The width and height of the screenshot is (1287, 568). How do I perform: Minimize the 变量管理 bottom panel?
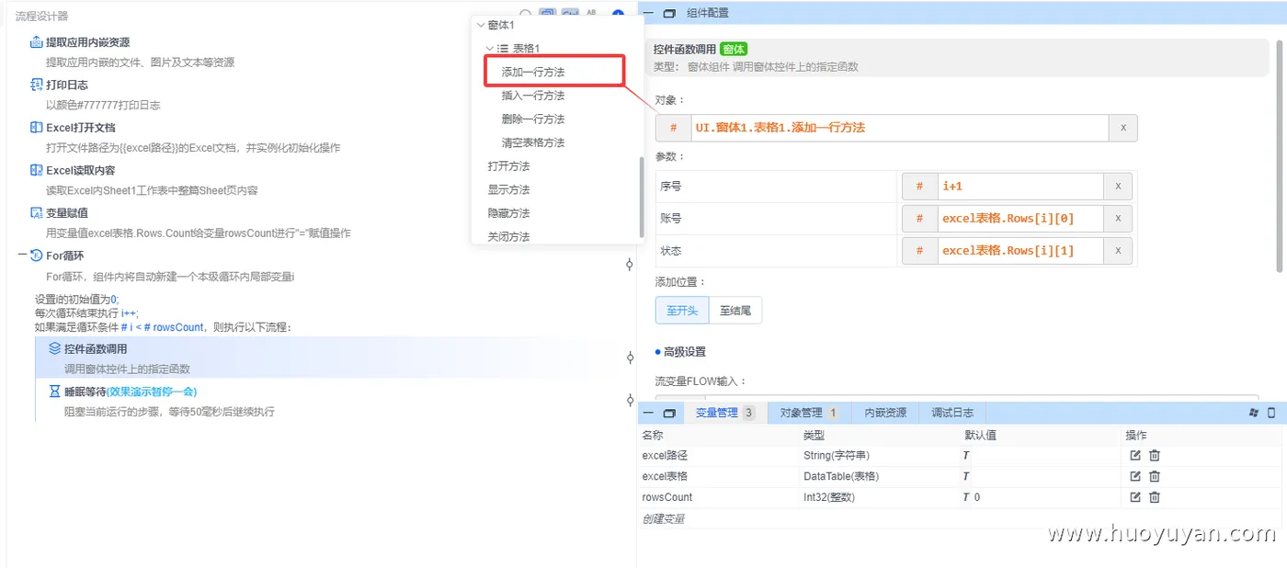click(x=647, y=413)
